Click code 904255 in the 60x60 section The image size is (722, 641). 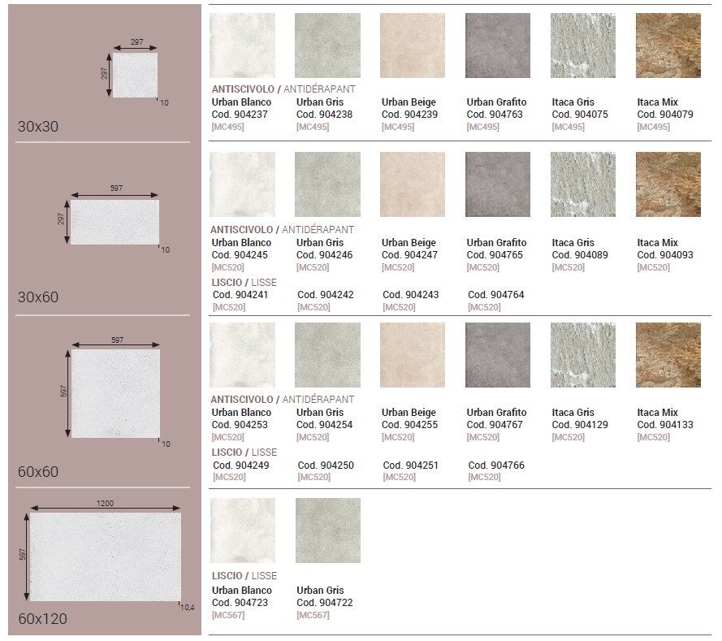tap(409, 425)
